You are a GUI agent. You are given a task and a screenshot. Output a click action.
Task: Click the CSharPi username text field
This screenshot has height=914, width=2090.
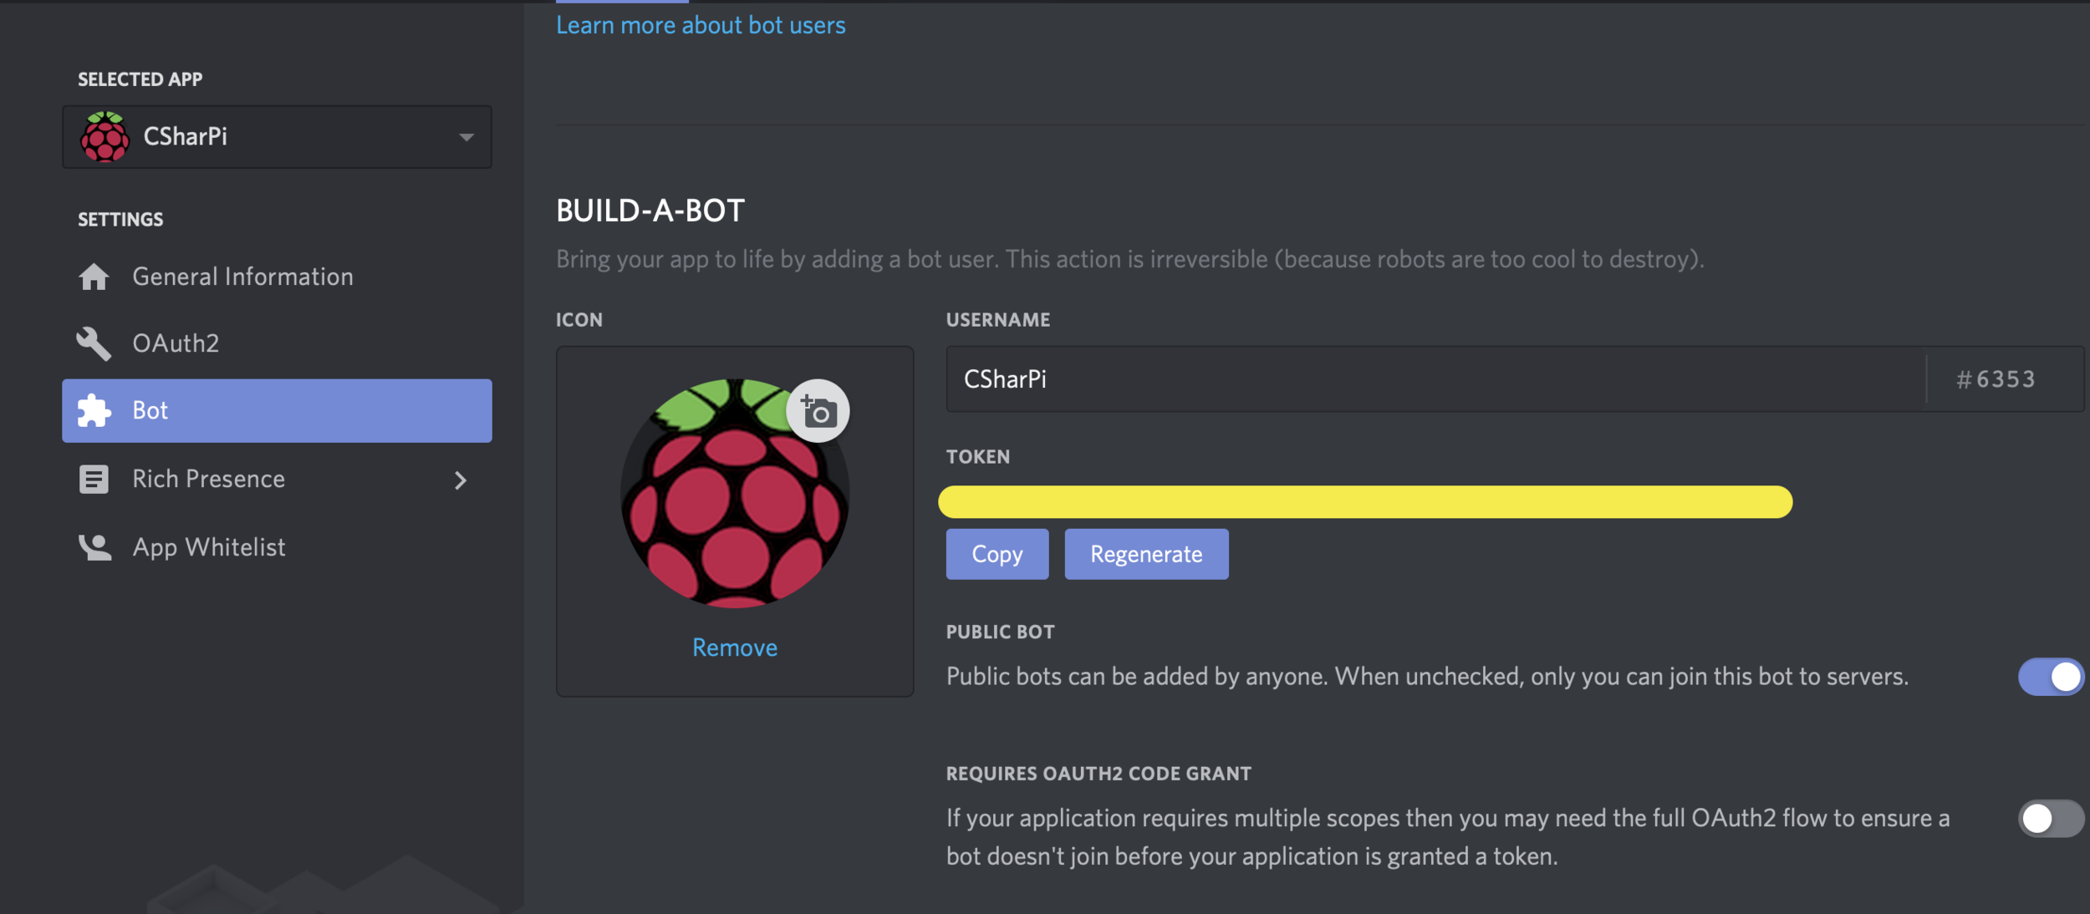pyautogui.click(x=1435, y=379)
